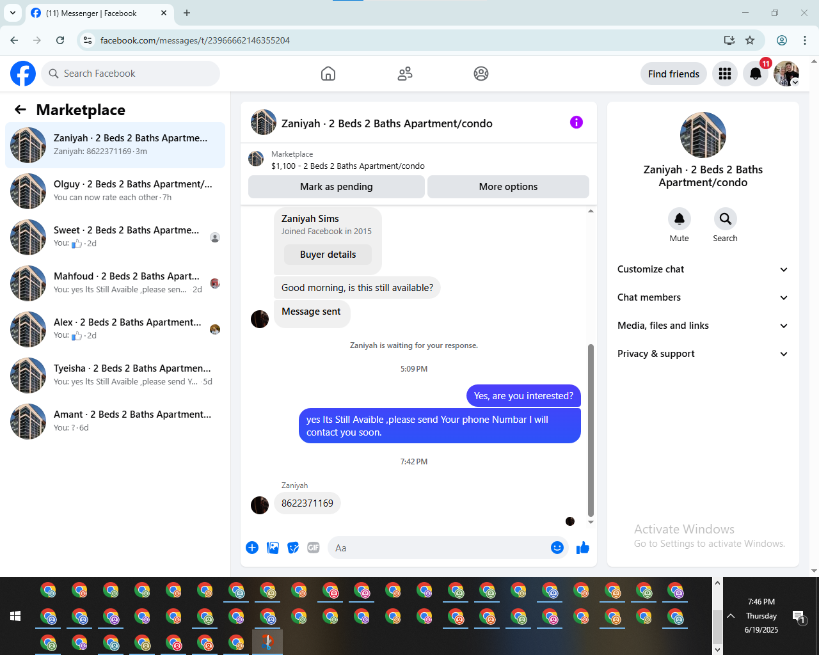Click the "Message sent" bubble

312,313
